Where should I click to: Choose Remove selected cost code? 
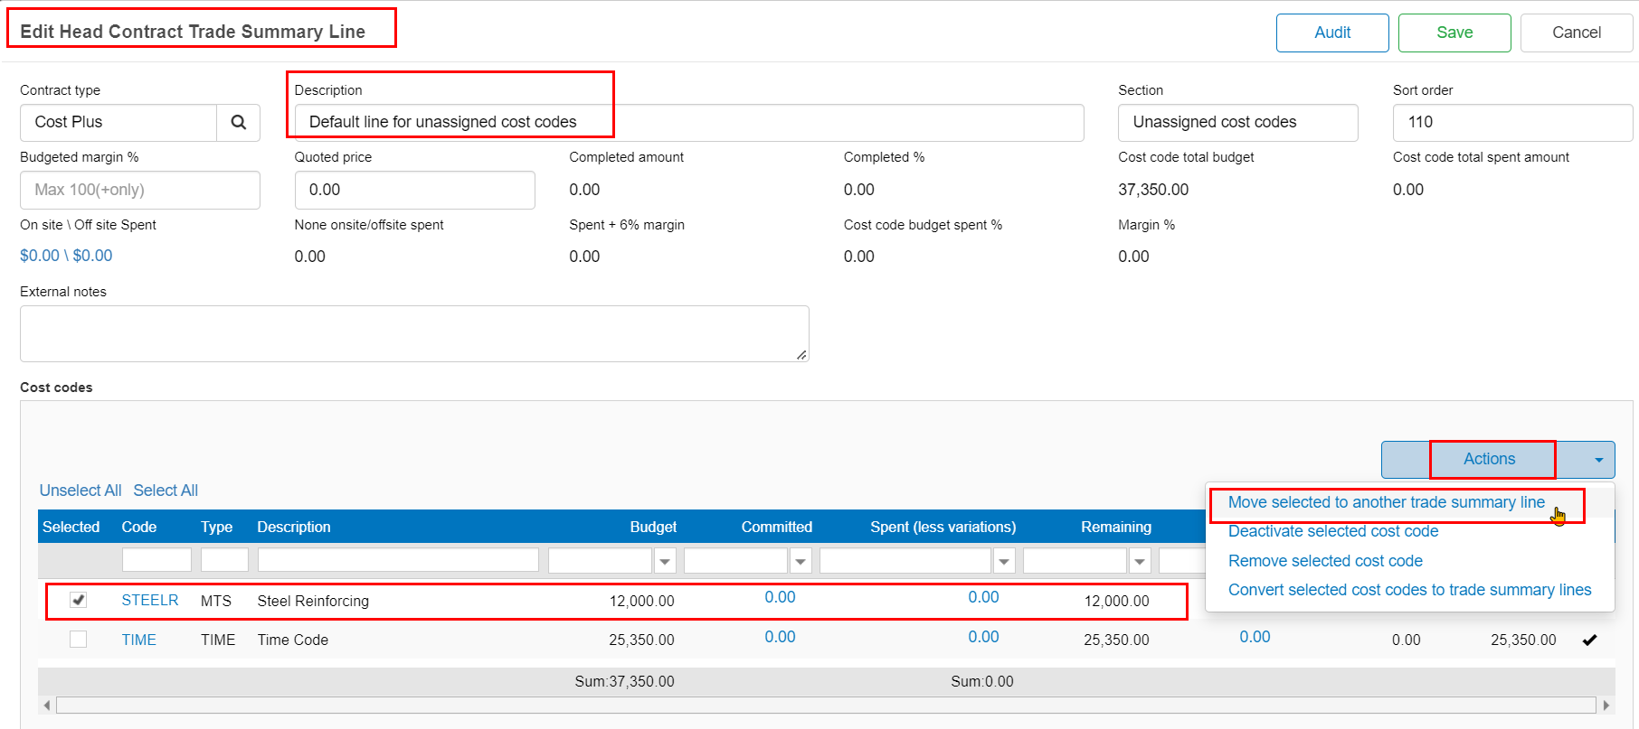[x=1325, y=561]
